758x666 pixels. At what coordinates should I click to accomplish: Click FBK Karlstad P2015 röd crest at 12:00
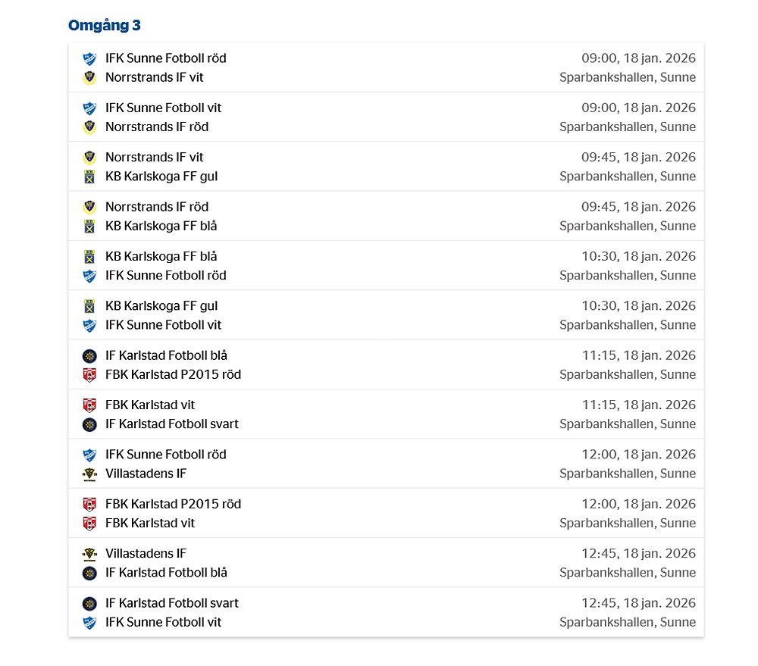pos(89,504)
